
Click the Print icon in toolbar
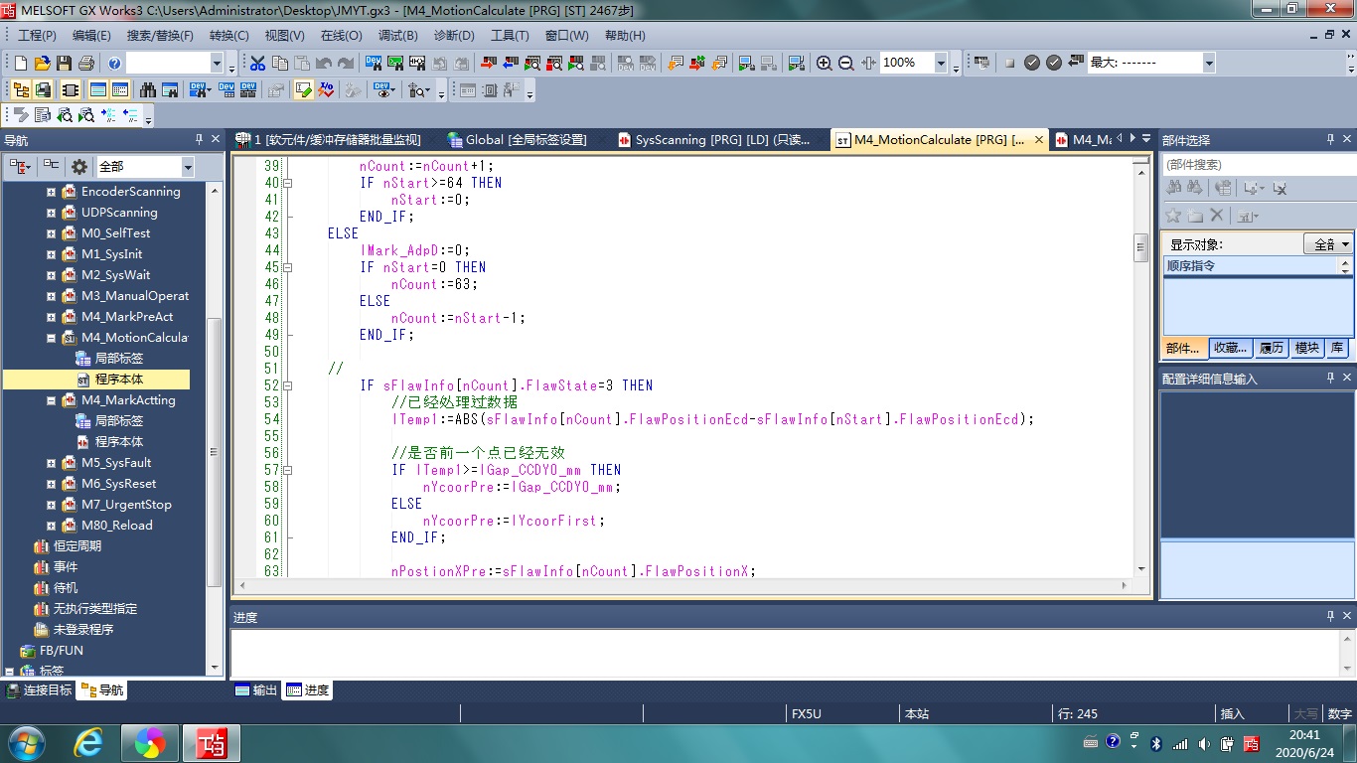(x=85, y=63)
